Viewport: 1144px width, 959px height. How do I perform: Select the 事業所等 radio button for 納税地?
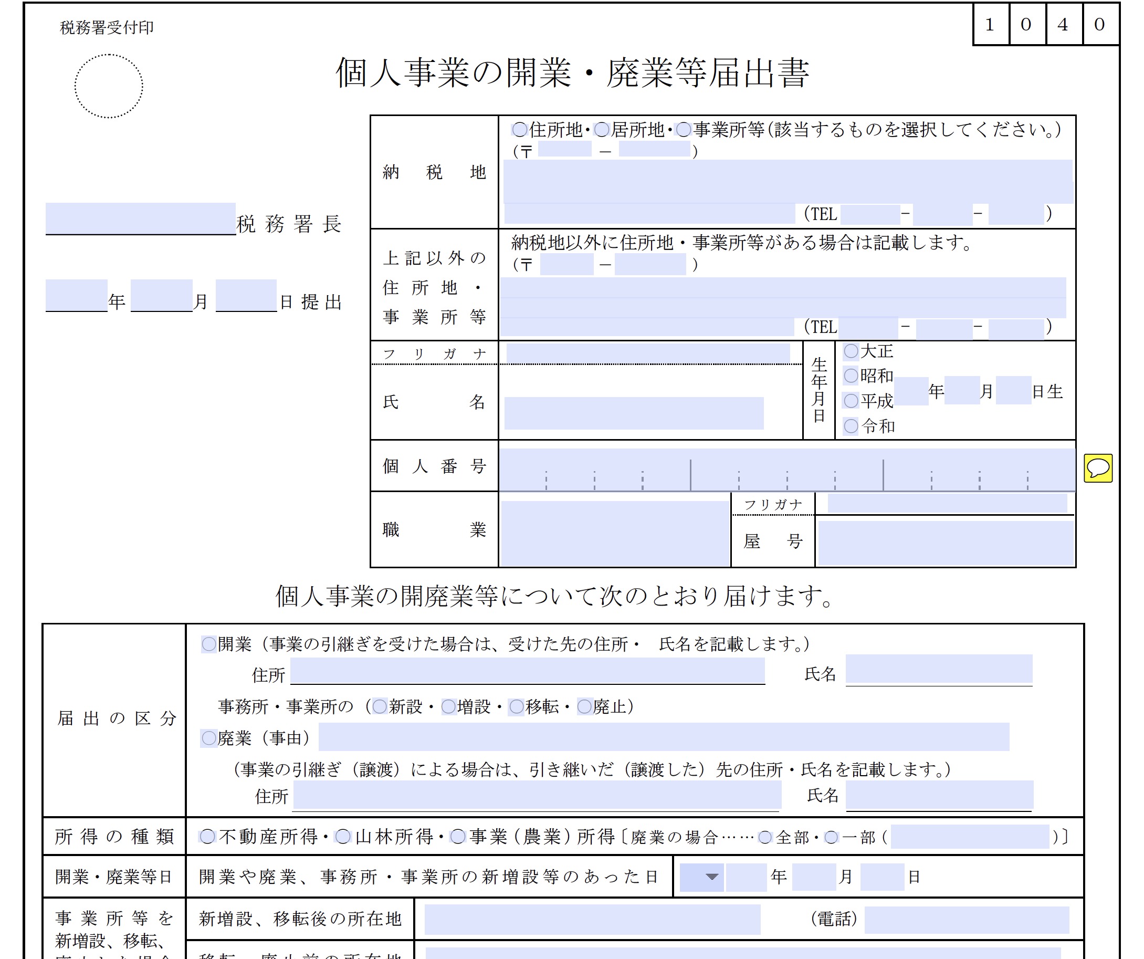683,130
